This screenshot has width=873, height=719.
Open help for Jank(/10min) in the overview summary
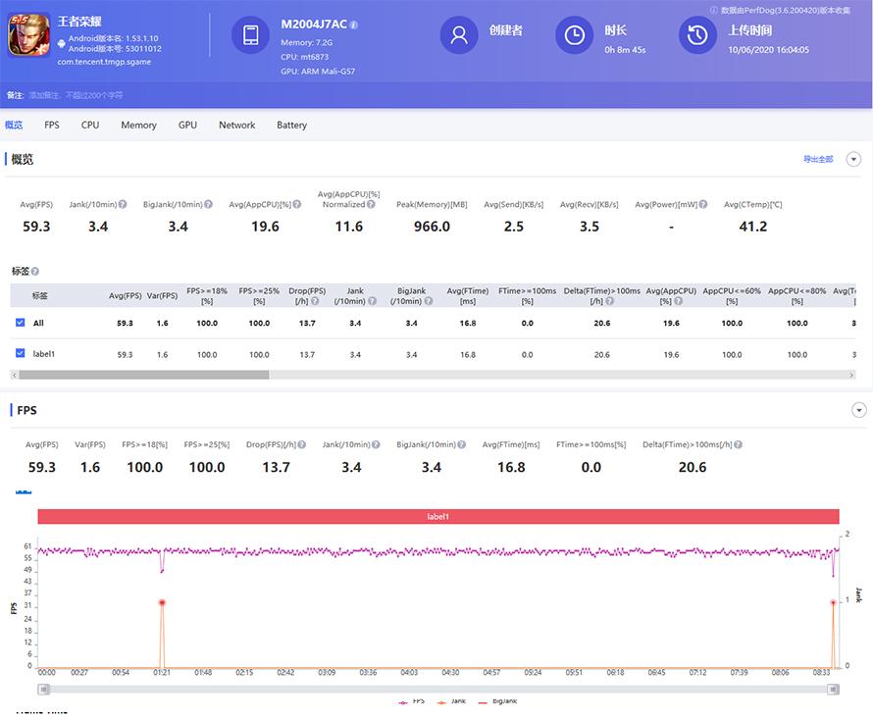[123, 204]
